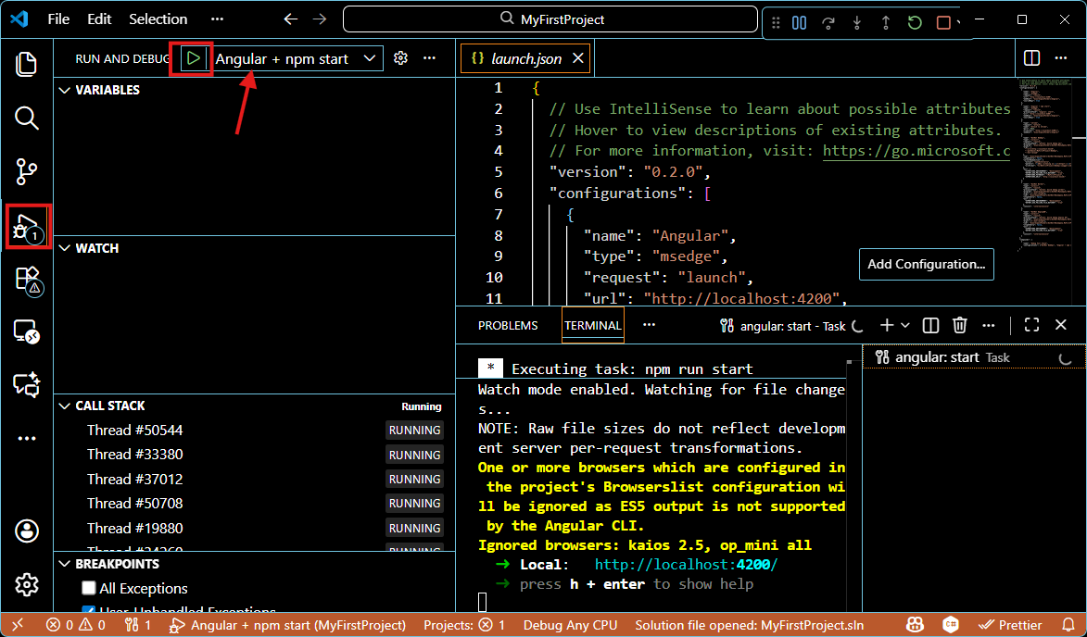The height and width of the screenshot is (637, 1087).
Task: Open the http://localhost:4200/ link in terminal
Action: [686, 565]
